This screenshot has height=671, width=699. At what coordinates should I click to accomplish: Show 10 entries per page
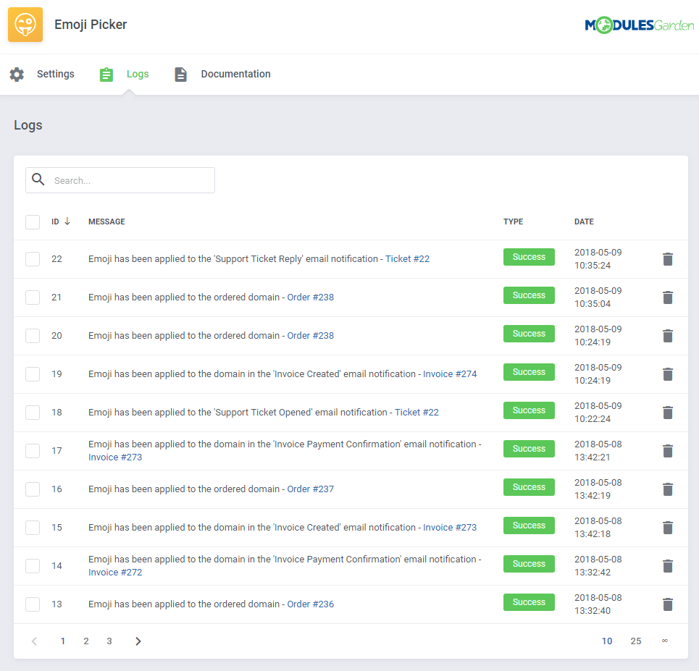tap(607, 641)
